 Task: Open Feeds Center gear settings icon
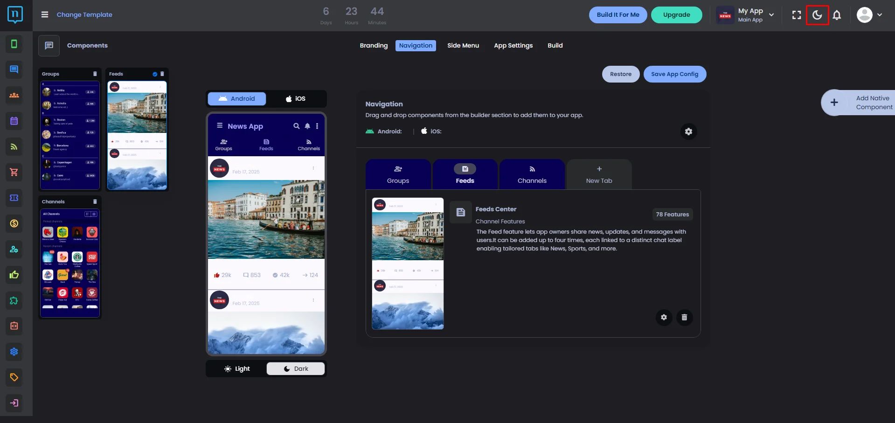click(x=664, y=317)
